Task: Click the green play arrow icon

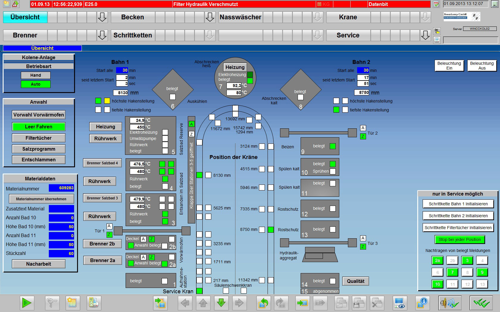Action: click(x=27, y=303)
